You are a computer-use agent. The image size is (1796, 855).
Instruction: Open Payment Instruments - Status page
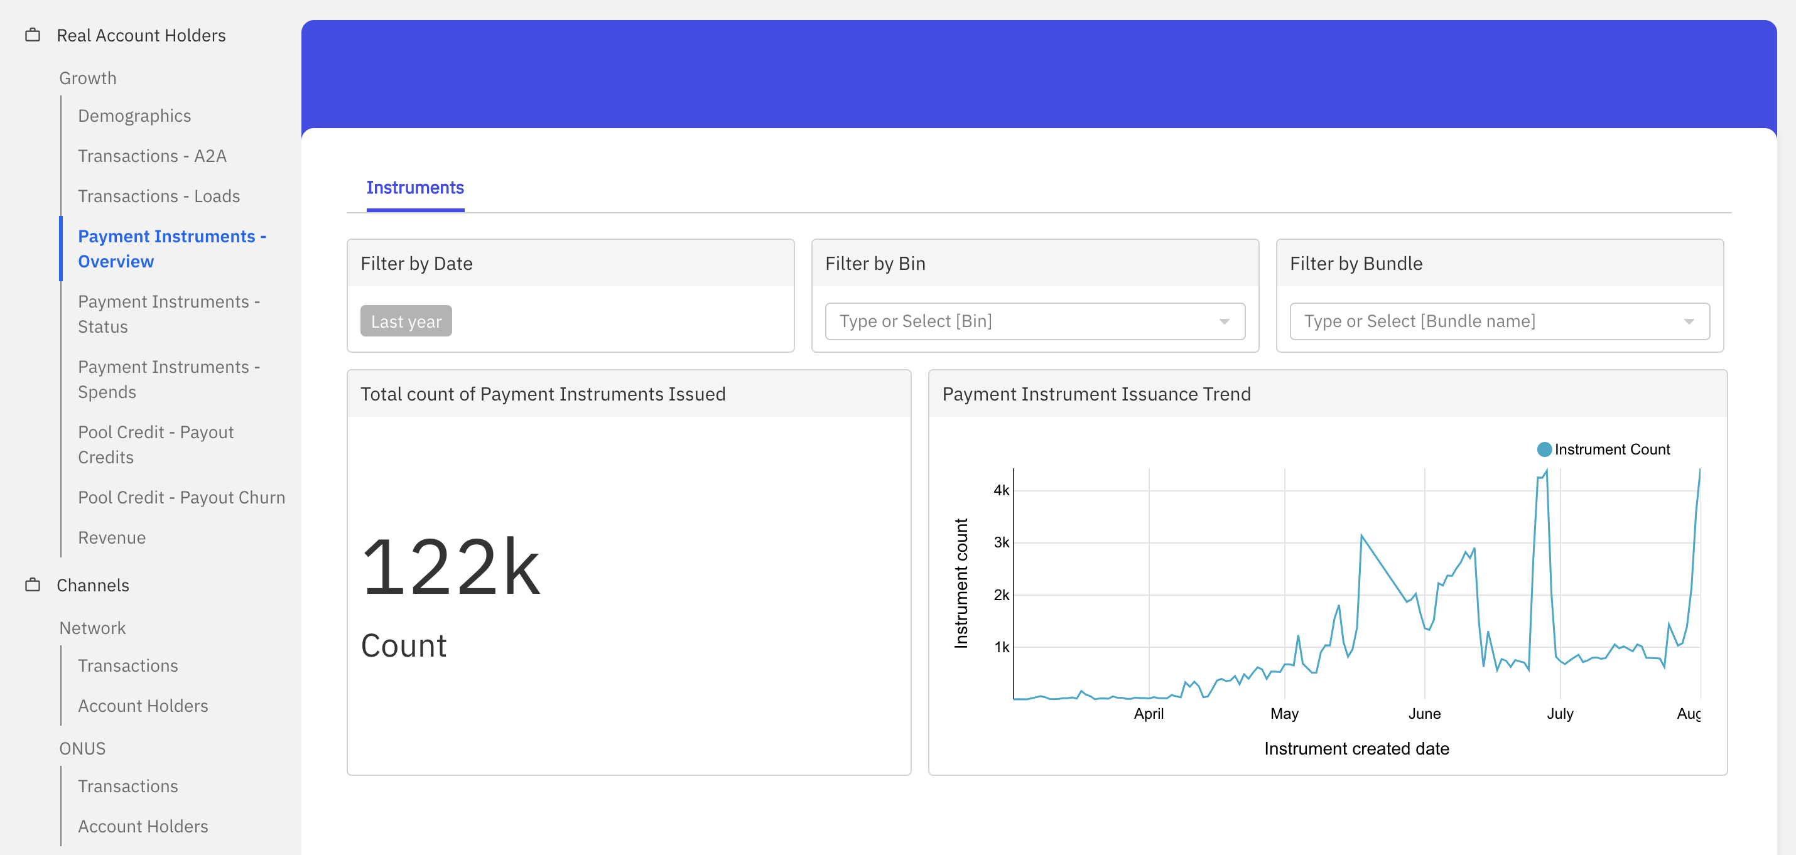pyautogui.click(x=169, y=315)
